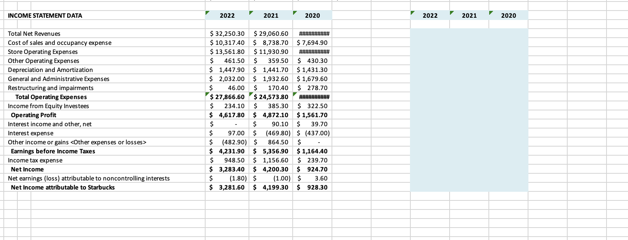Click the 5,356.90 earnings before taxes cell
Image resolution: width=628 pixels, height=240 pixels.
coord(271,151)
